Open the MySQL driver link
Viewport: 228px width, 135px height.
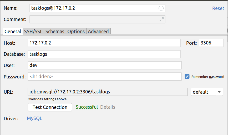tap(34, 118)
